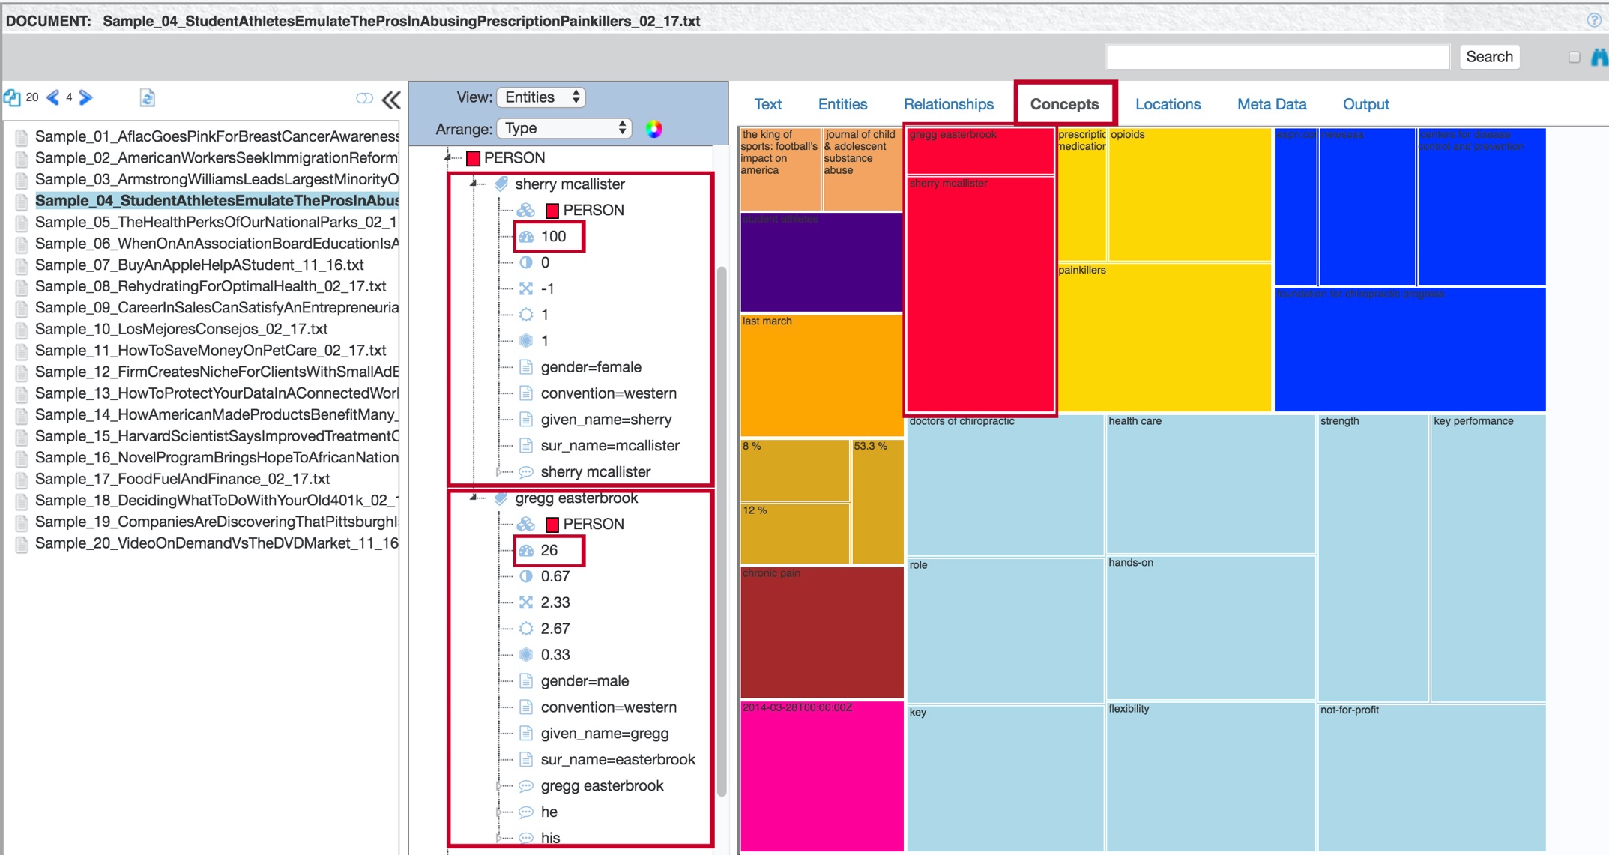This screenshot has width=1609, height=855.
Task: Click the rainbow color wheel swatch
Action: click(653, 129)
